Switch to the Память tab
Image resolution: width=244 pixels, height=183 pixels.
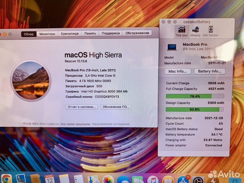pyautogui.click(x=90, y=33)
